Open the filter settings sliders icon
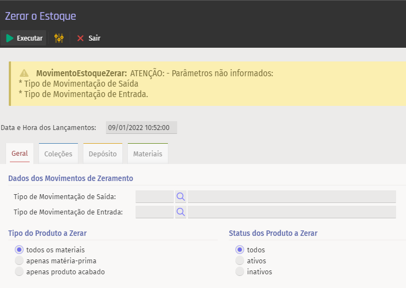This screenshot has height=288, width=406. [59, 38]
